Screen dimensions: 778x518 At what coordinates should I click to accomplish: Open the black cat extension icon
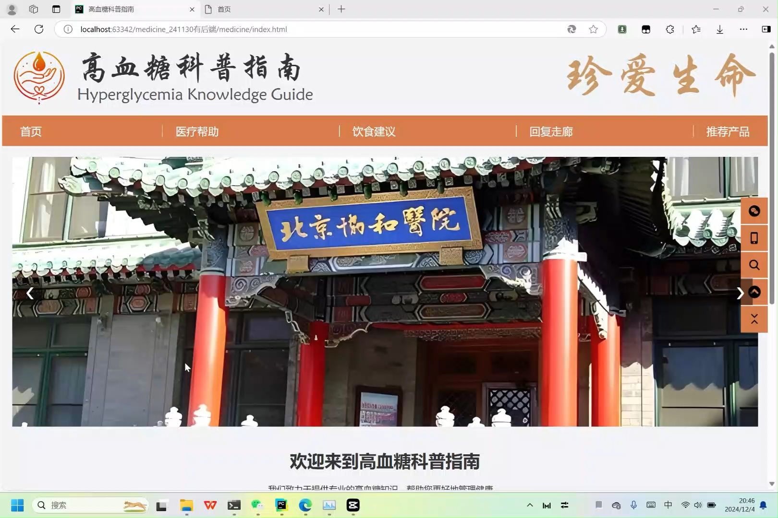(646, 29)
